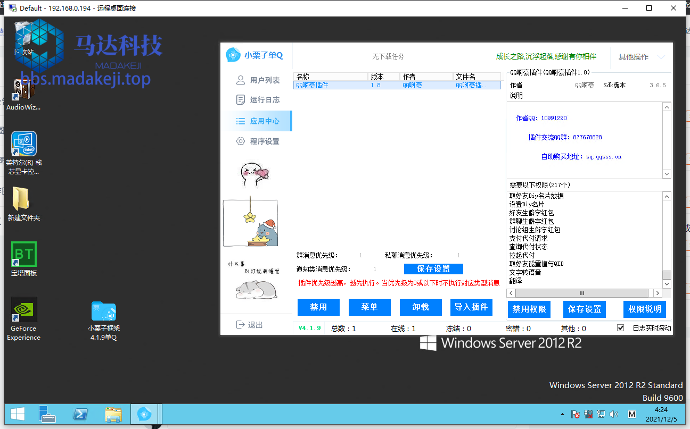Click the 导入插件 button
The width and height of the screenshot is (690, 429).
click(x=472, y=307)
